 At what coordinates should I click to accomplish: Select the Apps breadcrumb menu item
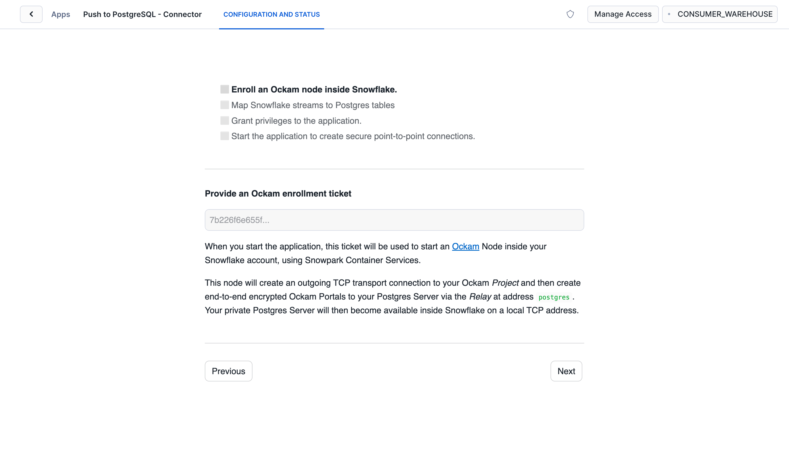point(61,14)
